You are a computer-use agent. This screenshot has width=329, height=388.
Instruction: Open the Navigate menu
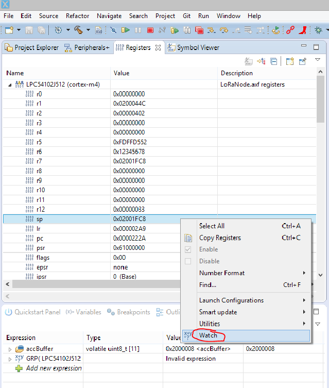point(109,16)
